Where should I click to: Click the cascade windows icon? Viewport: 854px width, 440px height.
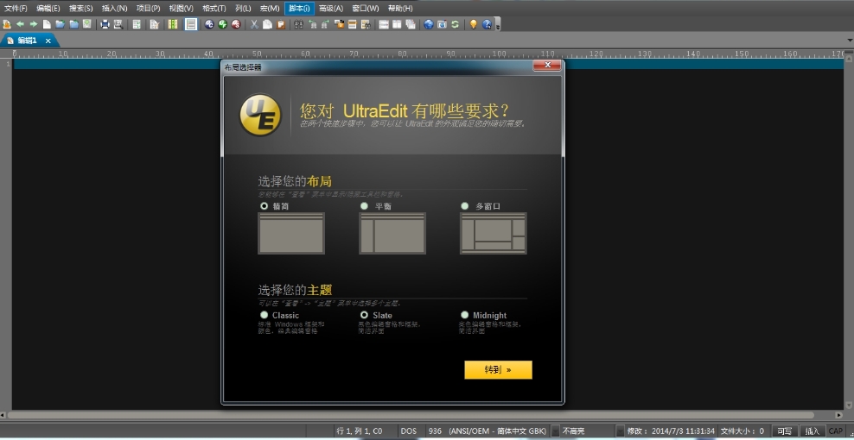pyautogui.click(x=410, y=24)
